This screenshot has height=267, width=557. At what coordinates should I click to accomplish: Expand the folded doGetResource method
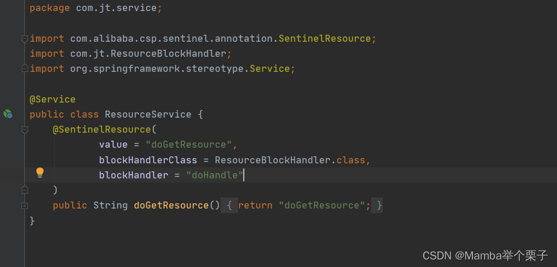(x=24, y=206)
